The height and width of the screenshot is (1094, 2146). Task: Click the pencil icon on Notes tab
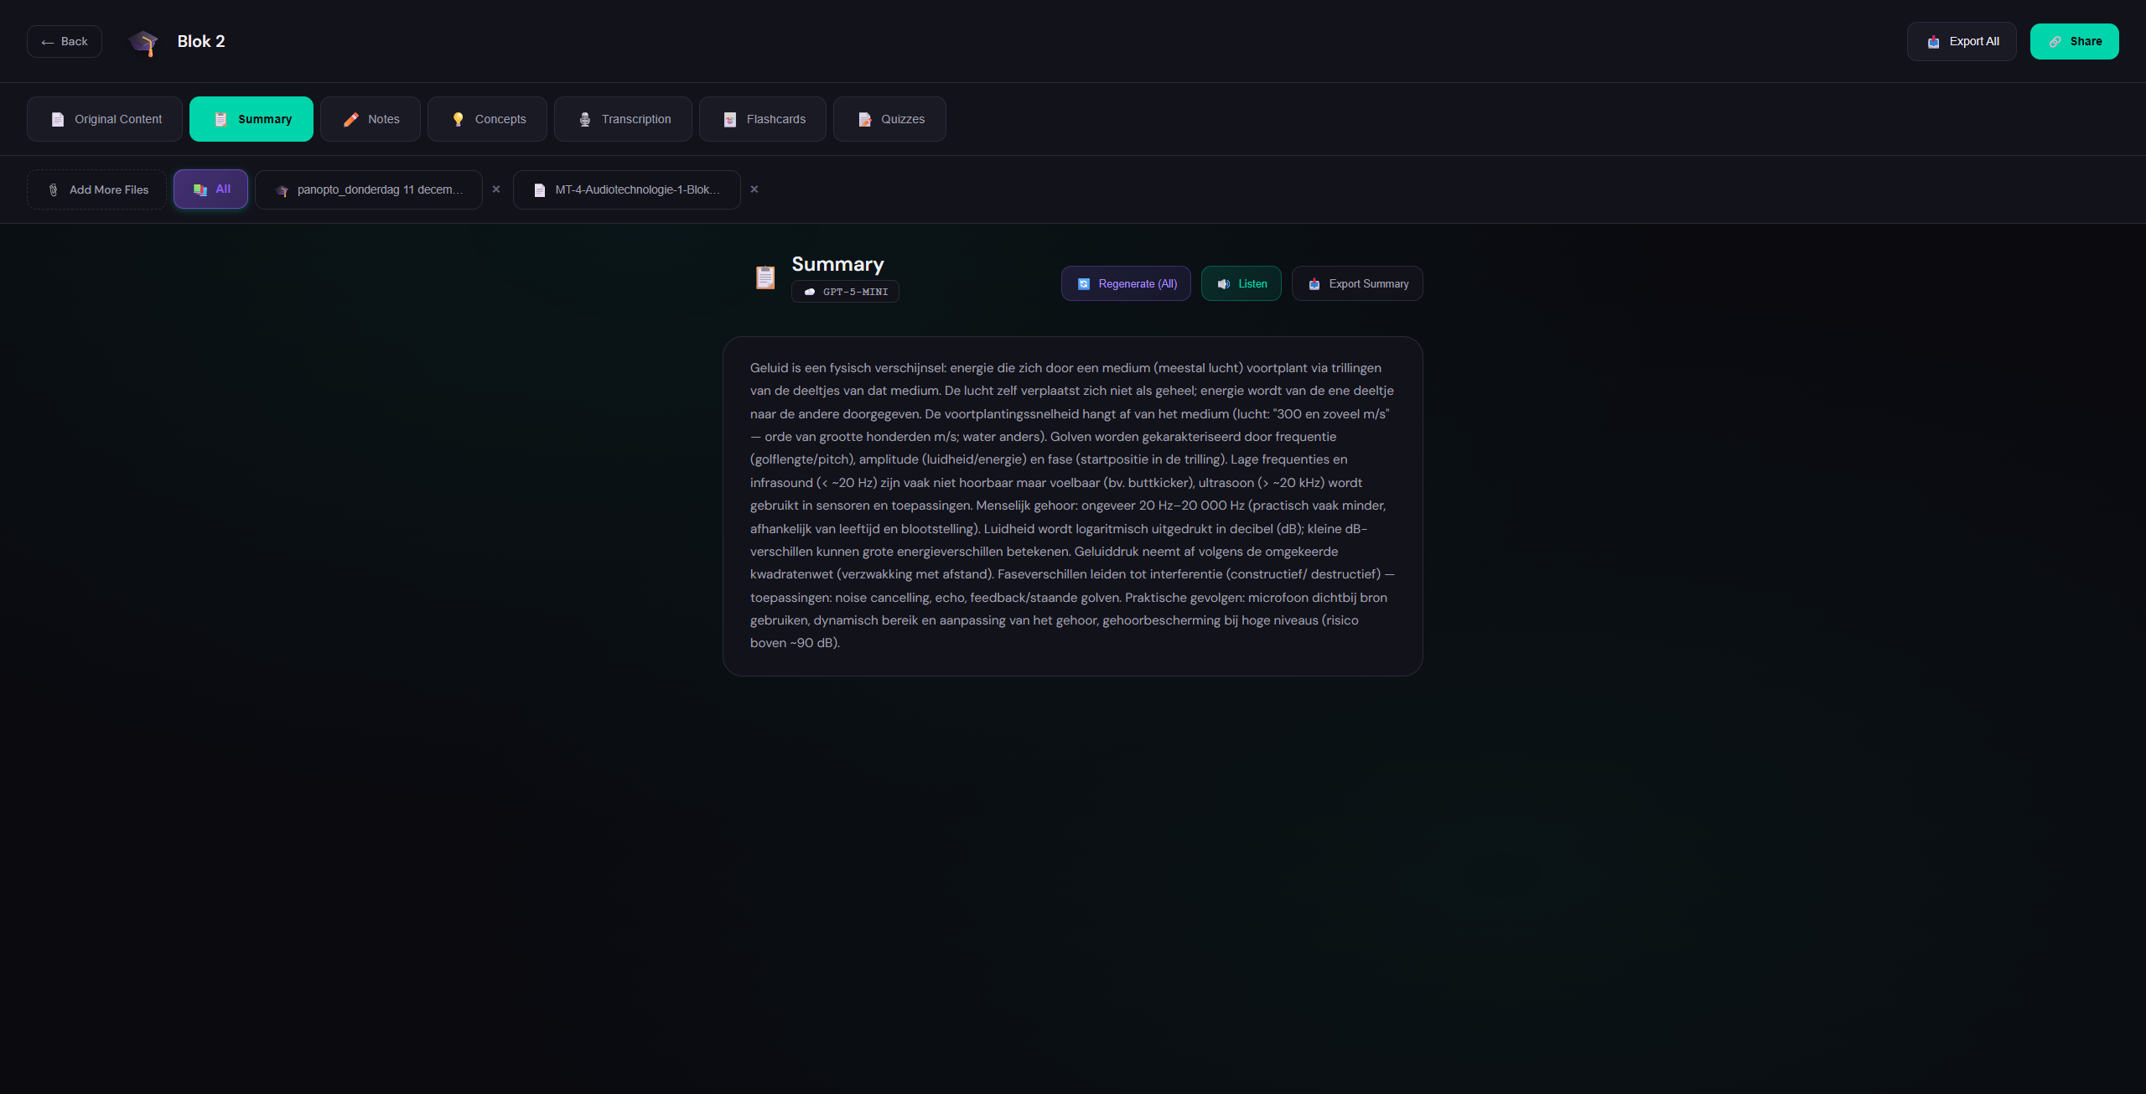350,120
